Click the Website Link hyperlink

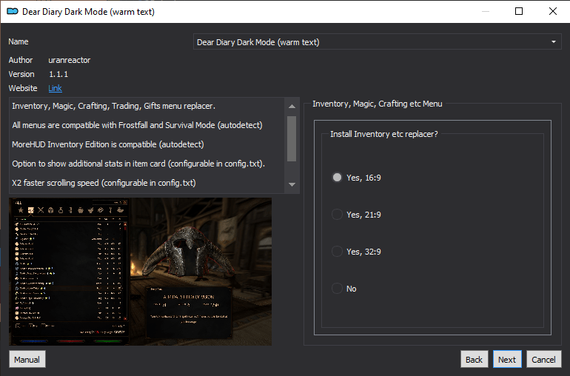[x=55, y=88]
